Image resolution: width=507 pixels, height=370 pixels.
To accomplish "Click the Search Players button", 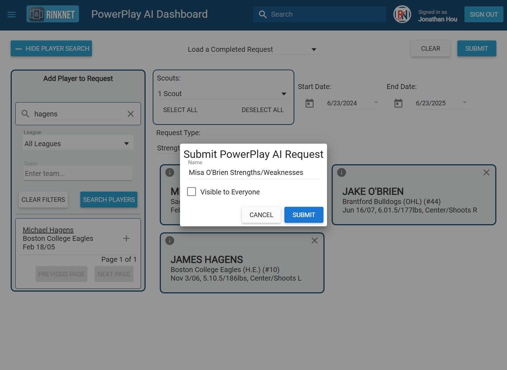I will coord(109,200).
